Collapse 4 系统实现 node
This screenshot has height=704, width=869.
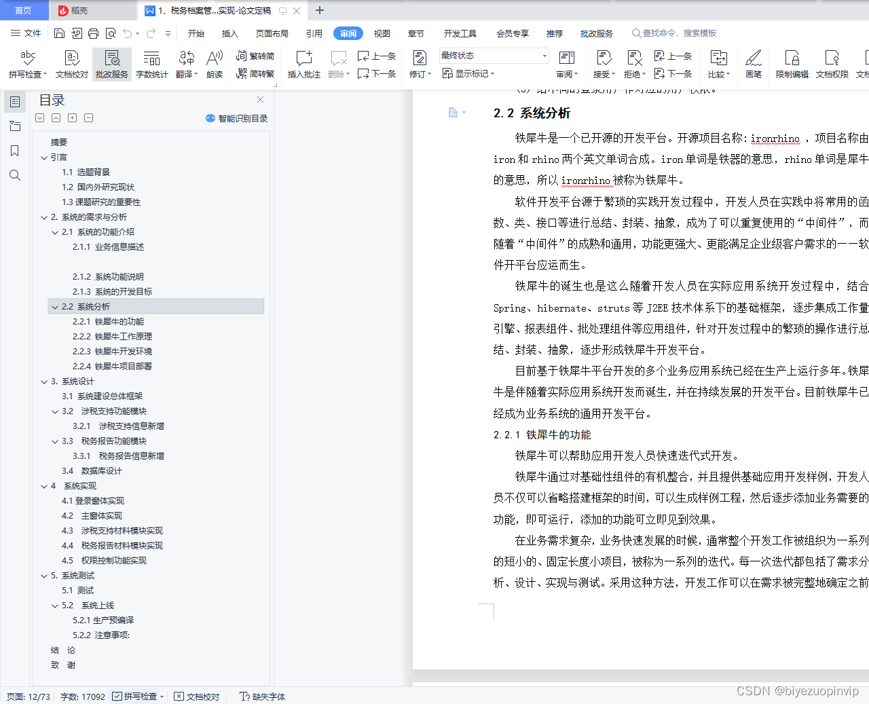(44, 486)
